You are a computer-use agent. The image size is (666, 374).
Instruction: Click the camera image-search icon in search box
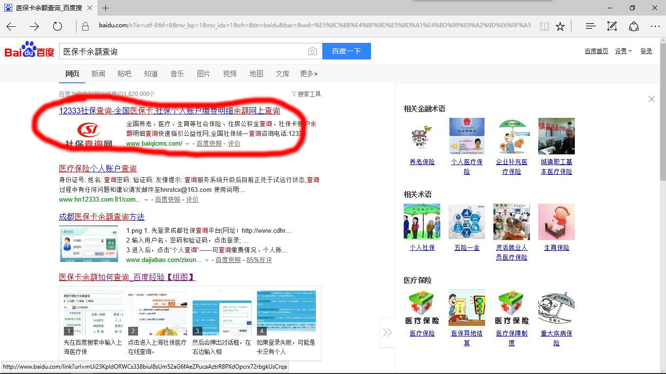[x=312, y=51]
